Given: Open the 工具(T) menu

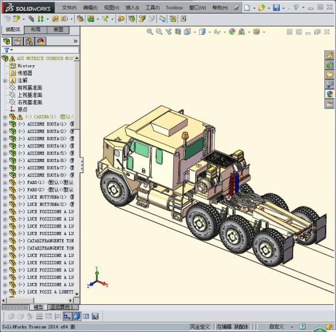Looking at the screenshot, I should point(152,8).
